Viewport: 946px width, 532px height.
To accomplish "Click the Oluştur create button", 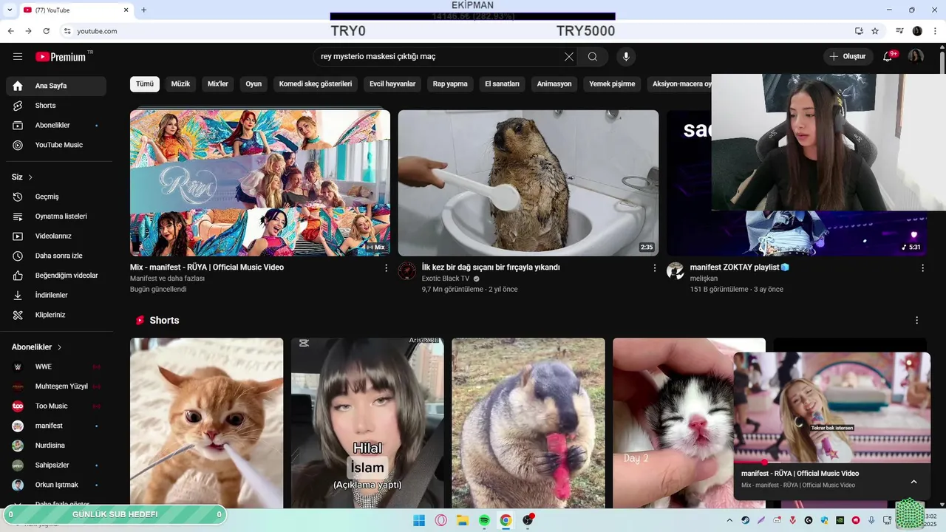I will pos(848,57).
